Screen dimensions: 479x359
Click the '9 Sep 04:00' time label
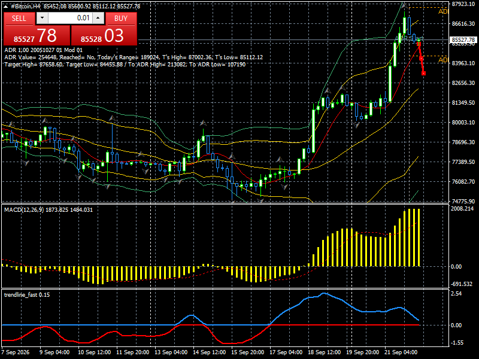click(x=54, y=352)
